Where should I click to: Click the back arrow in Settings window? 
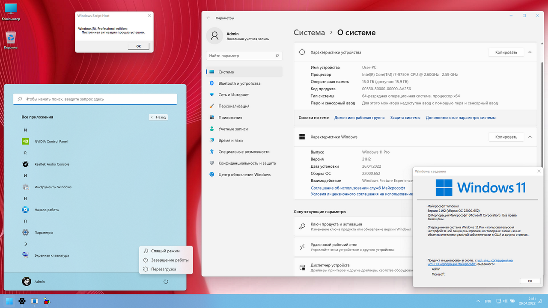point(208,18)
